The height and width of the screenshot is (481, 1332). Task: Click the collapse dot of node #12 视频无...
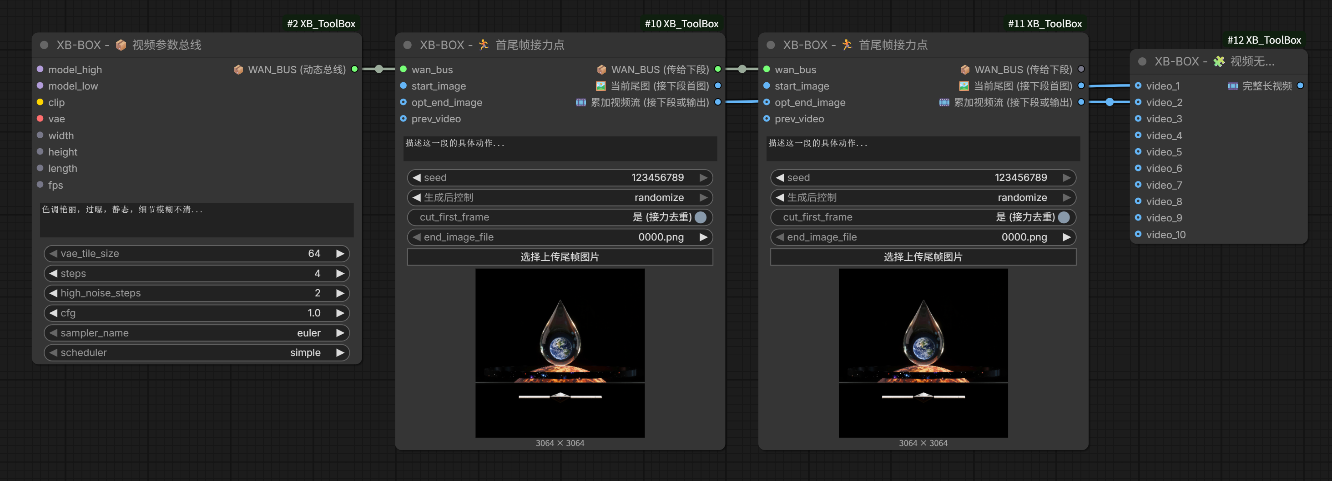(1142, 61)
